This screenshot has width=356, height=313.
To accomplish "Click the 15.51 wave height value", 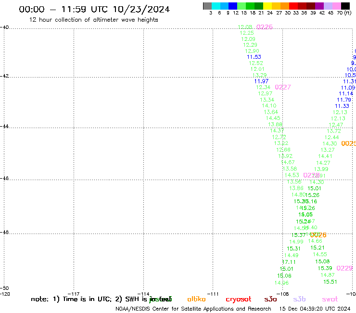I will pyautogui.click(x=330, y=282).
